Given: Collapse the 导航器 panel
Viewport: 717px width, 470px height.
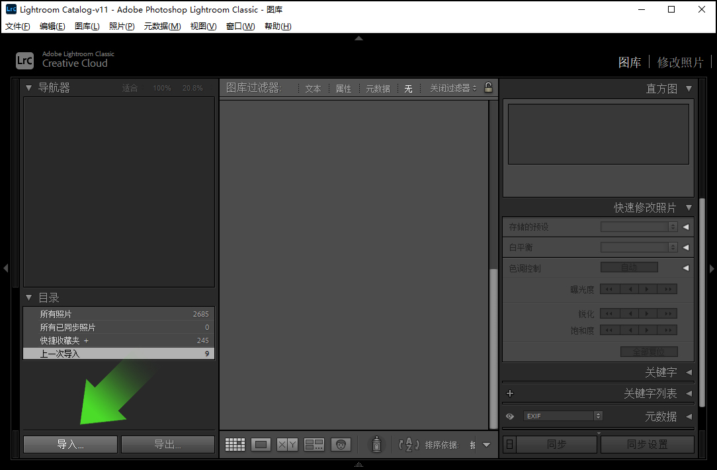Looking at the screenshot, I should [x=28, y=88].
